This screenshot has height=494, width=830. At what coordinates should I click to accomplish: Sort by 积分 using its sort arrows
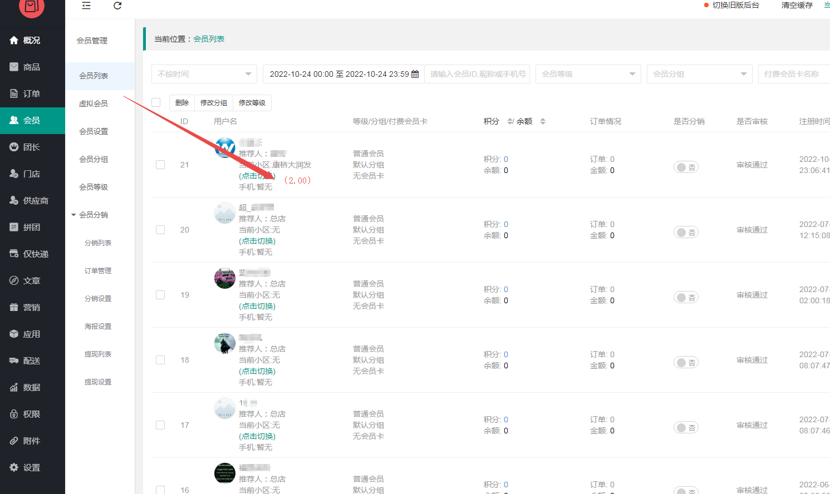[x=510, y=121]
